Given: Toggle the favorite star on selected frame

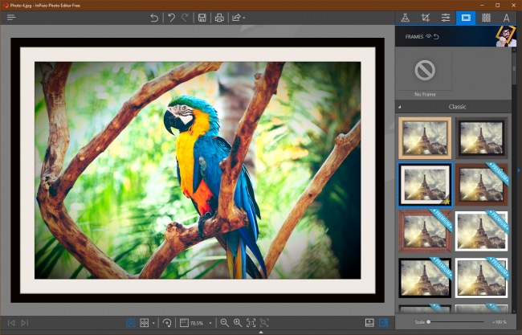Looking at the screenshot, I should 447,202.
